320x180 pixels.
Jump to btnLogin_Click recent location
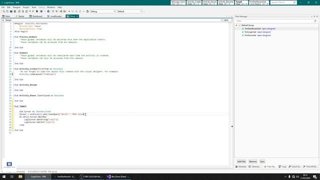(x=178, y=2)
